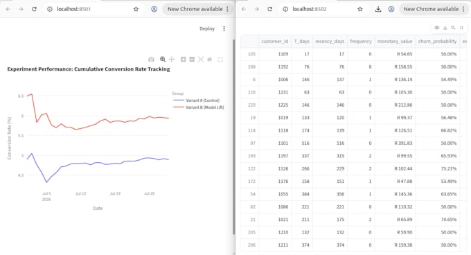Focus the localhost:8502 address bar
This screenshot has width=471, height=255.
point(323,9)
